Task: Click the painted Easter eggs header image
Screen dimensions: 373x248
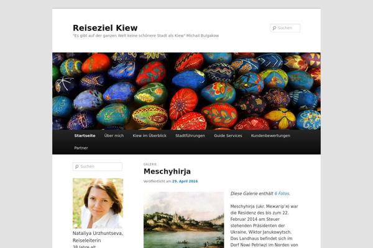Action: coord(186,91)
